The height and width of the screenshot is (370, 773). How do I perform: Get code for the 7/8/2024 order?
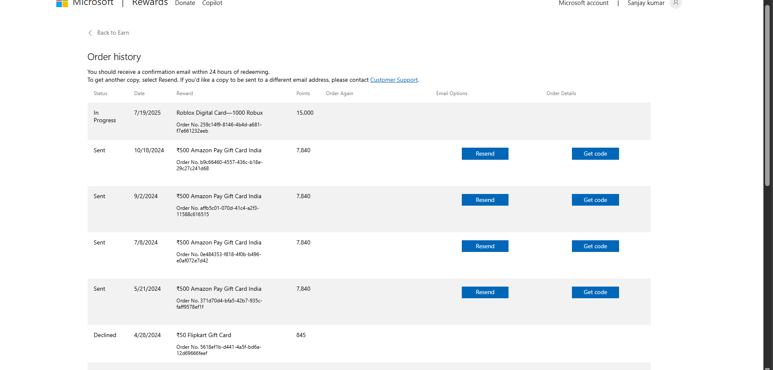pyautogui.click(x=595, y=247)
